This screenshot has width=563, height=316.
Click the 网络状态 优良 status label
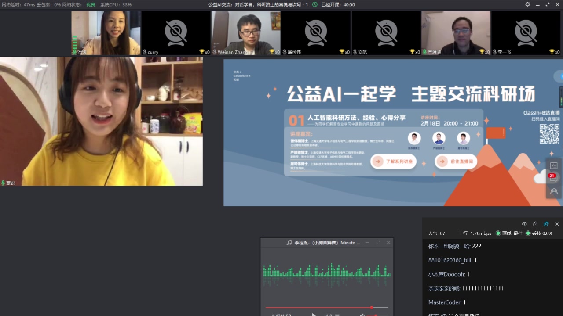[x=79, y=4]
